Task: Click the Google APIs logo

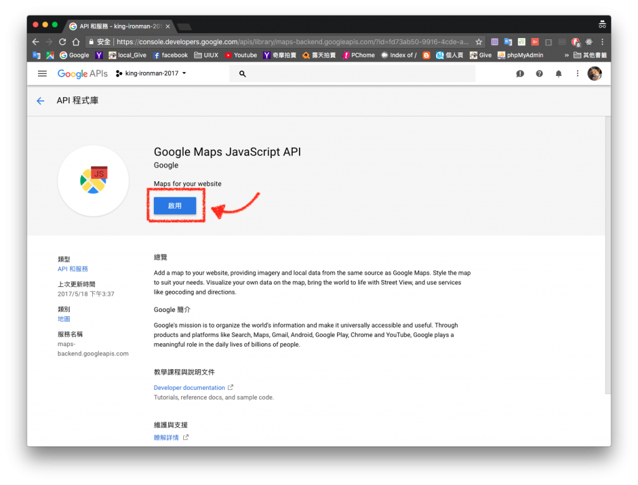Action: tap(83, 73)
